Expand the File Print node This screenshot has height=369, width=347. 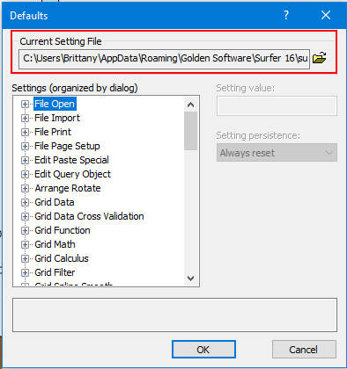pyautogui.click(x=25, y=132)
